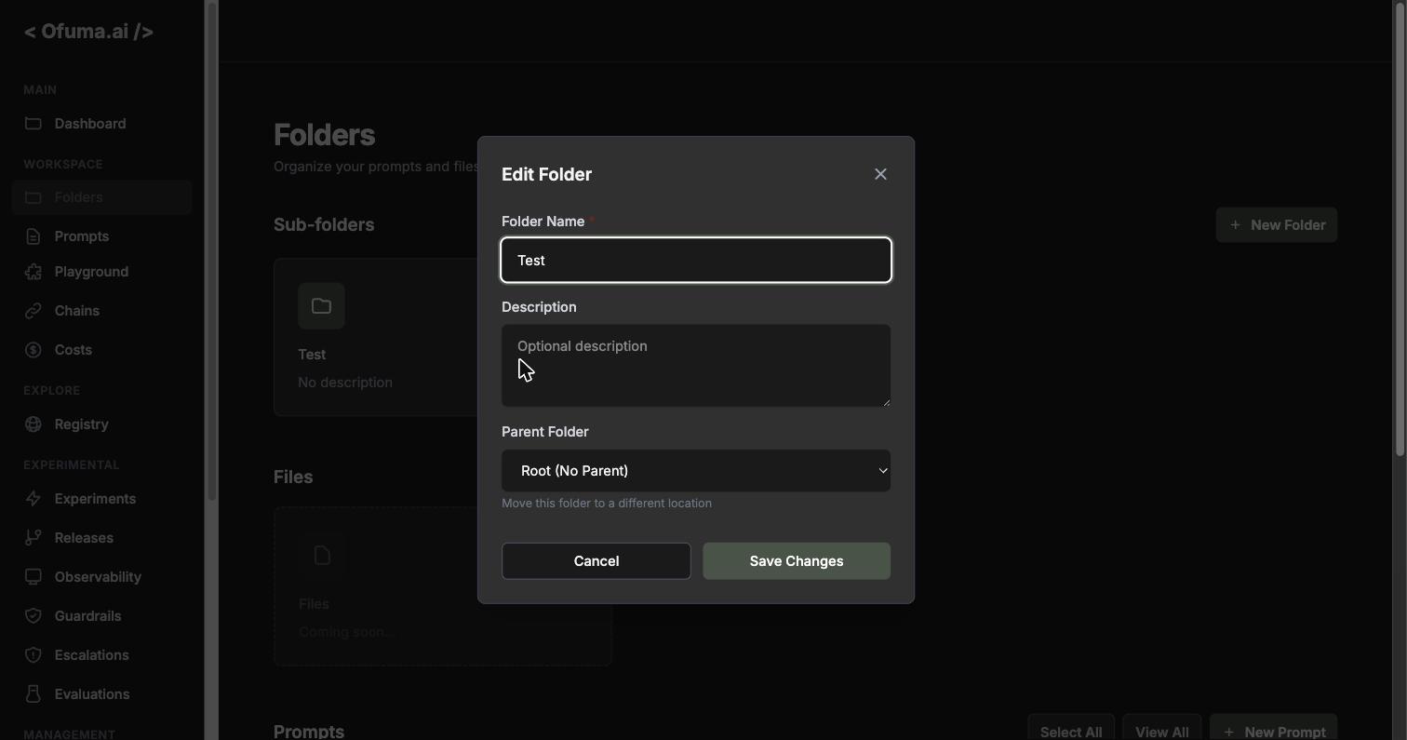
Task: Click the 'Move this folder to a different location' hint
Action: pos(607,504)
